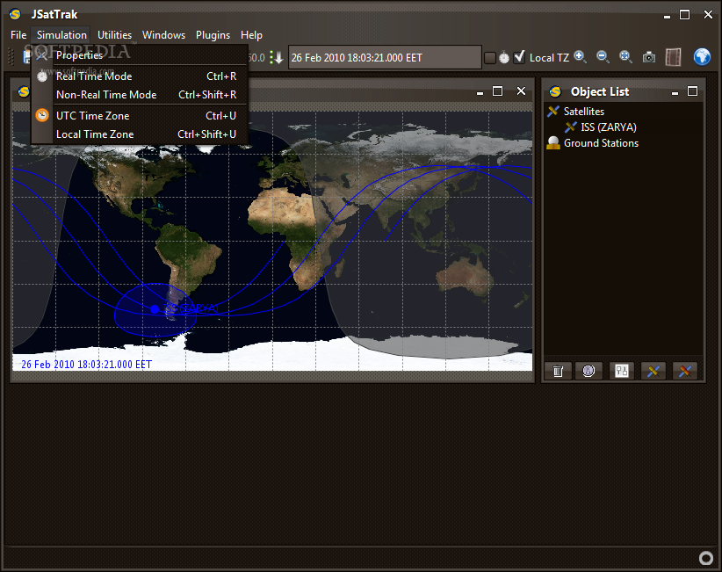Click the stopwatch real-time icon
The height and width of the screenshot is (572, 722).
[x=504, y=58]
